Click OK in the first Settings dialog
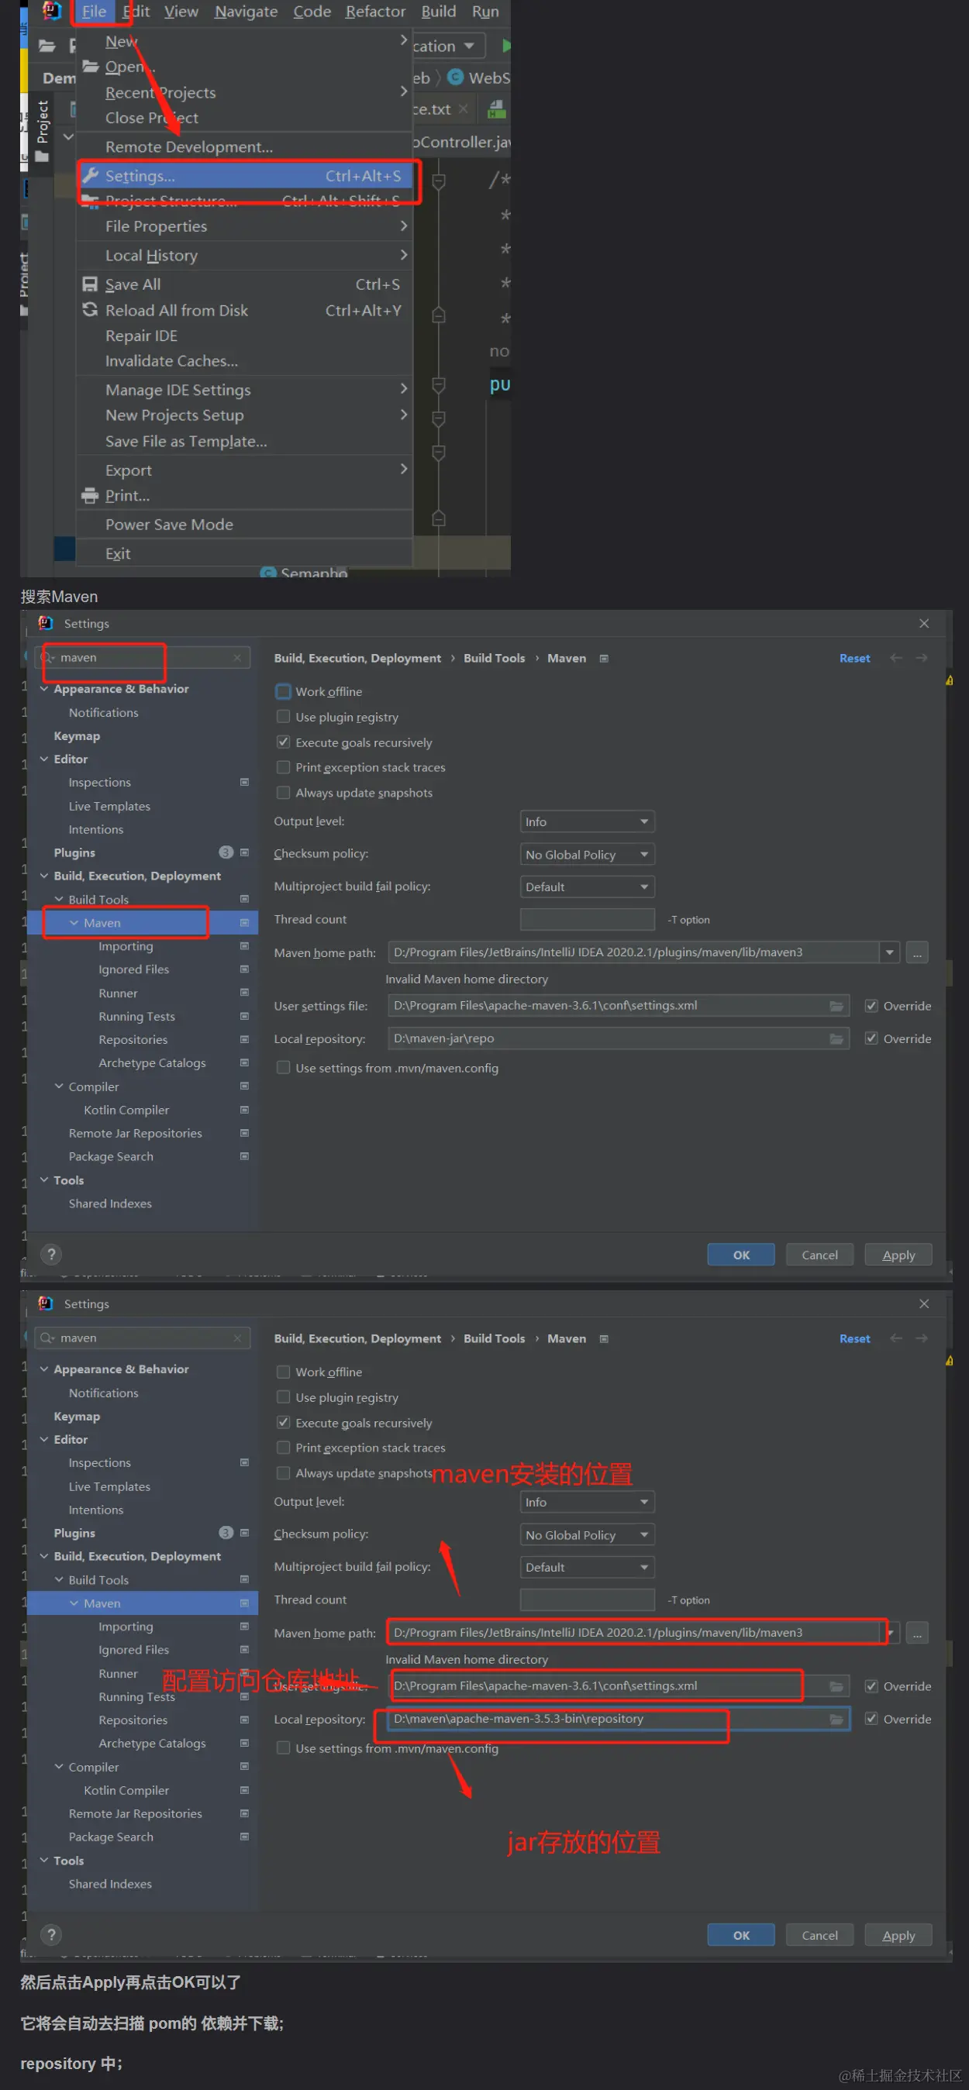 click(x=741, y=1255)
